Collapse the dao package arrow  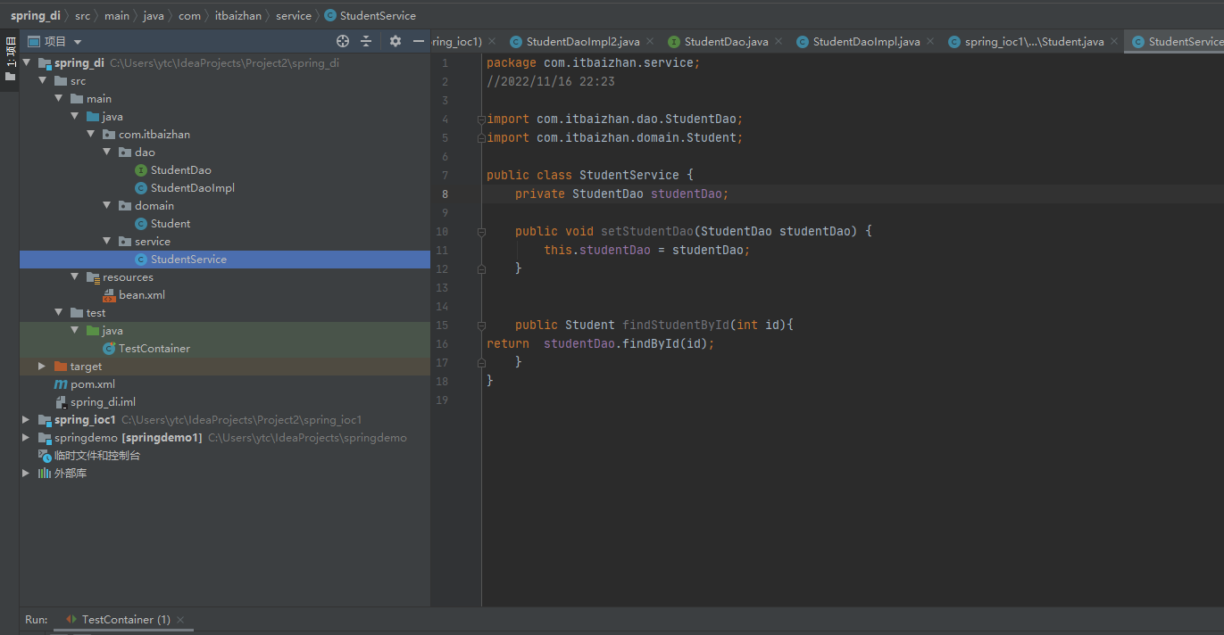pyautogui.click(x=107, y=152)
